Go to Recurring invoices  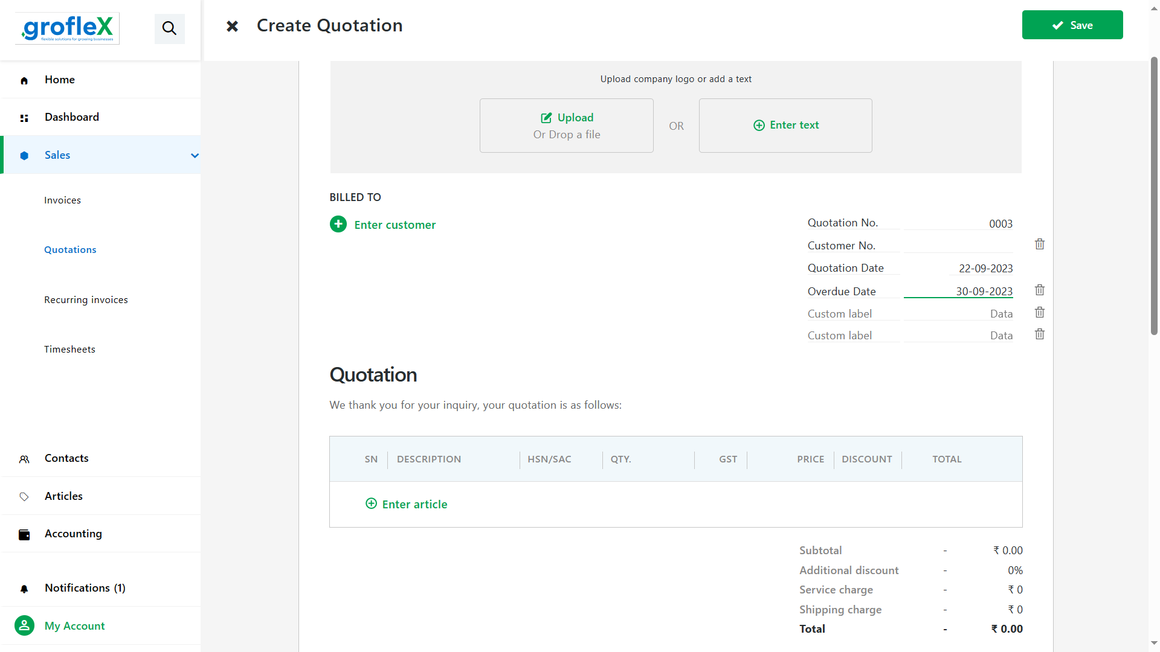click(x=86, y=300)
